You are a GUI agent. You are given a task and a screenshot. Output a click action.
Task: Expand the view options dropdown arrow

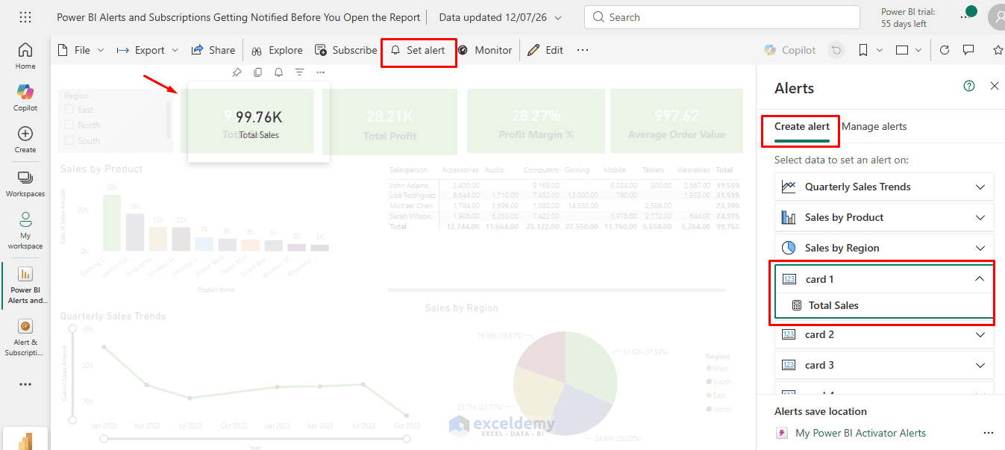(x=918, y=50)
